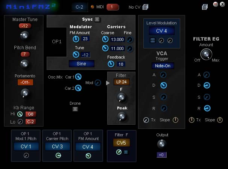Click the Filter EG Amount knob
Screen dimensions: 228x169
206,54
